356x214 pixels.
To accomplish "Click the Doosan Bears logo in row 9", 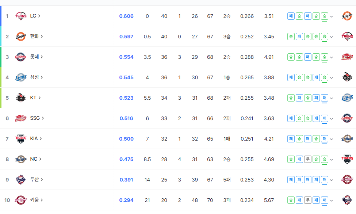I will [21, 180].
